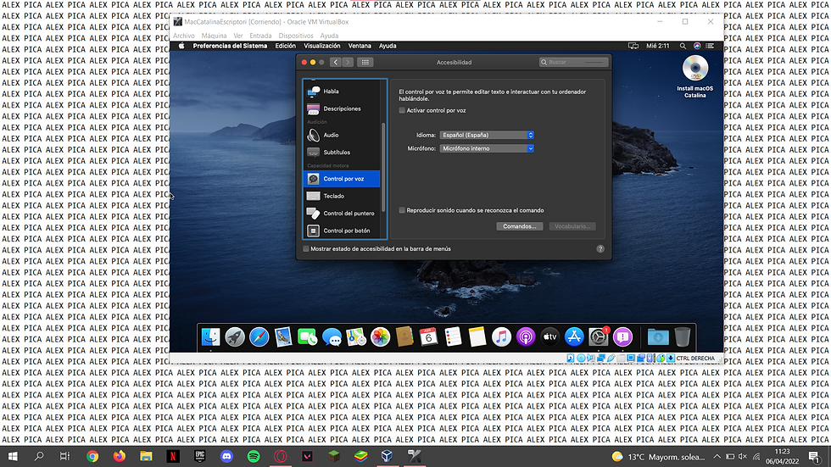Open Windows Start button
831x467 pixels.
pos(13,456)
